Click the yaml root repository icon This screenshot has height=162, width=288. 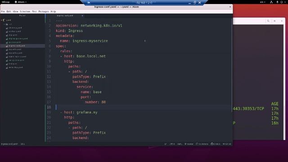tap(4, 20)
